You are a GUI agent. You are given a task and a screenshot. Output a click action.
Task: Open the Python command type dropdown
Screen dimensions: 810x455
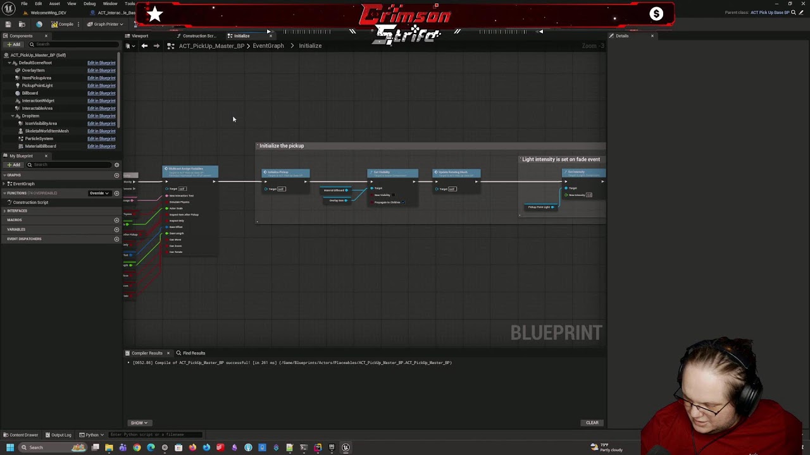pyautogui.click(x=91, y=435)
